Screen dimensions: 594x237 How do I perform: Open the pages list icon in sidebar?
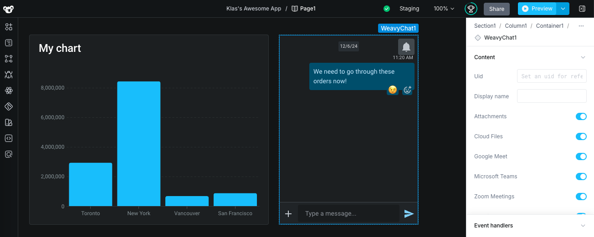tap(9, 43)
